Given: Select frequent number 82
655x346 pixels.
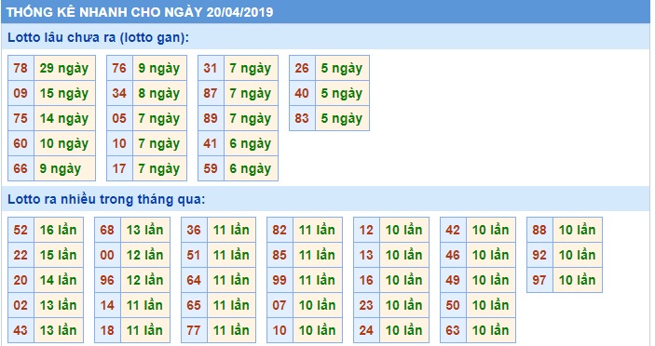Looking at the screenshot, I should click(280, 230).
